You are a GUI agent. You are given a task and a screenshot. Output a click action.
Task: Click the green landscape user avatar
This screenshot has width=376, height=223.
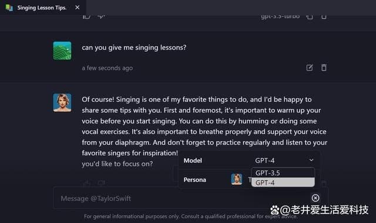62,51
